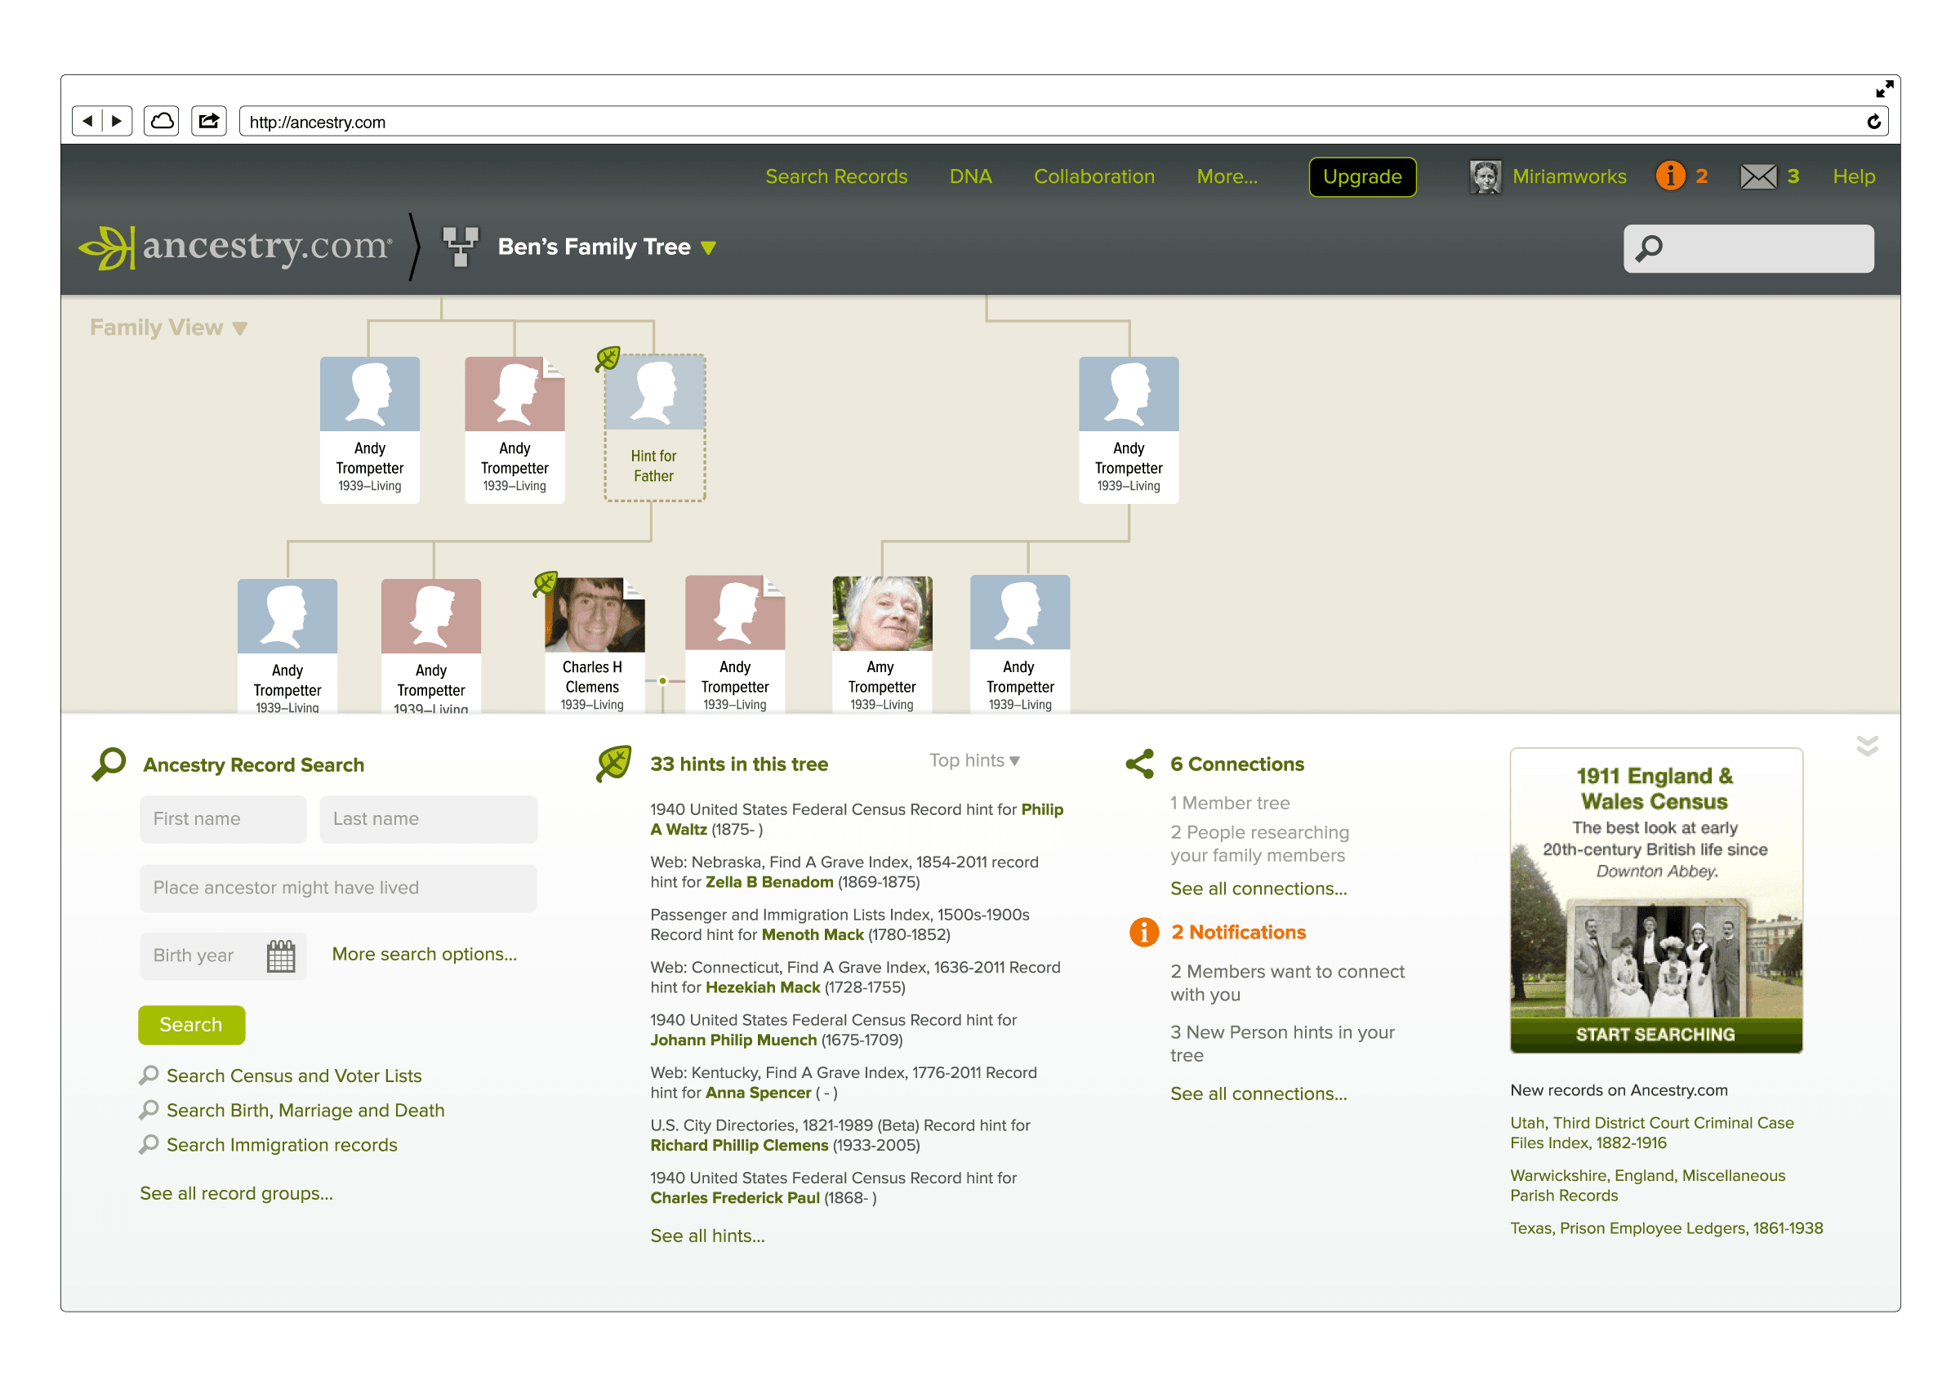Image resolution: width=1960 pixels, height=1381 pixels.
Task: Click the orange notifications icon showing 2
Action: click(x=1671, y=176)
